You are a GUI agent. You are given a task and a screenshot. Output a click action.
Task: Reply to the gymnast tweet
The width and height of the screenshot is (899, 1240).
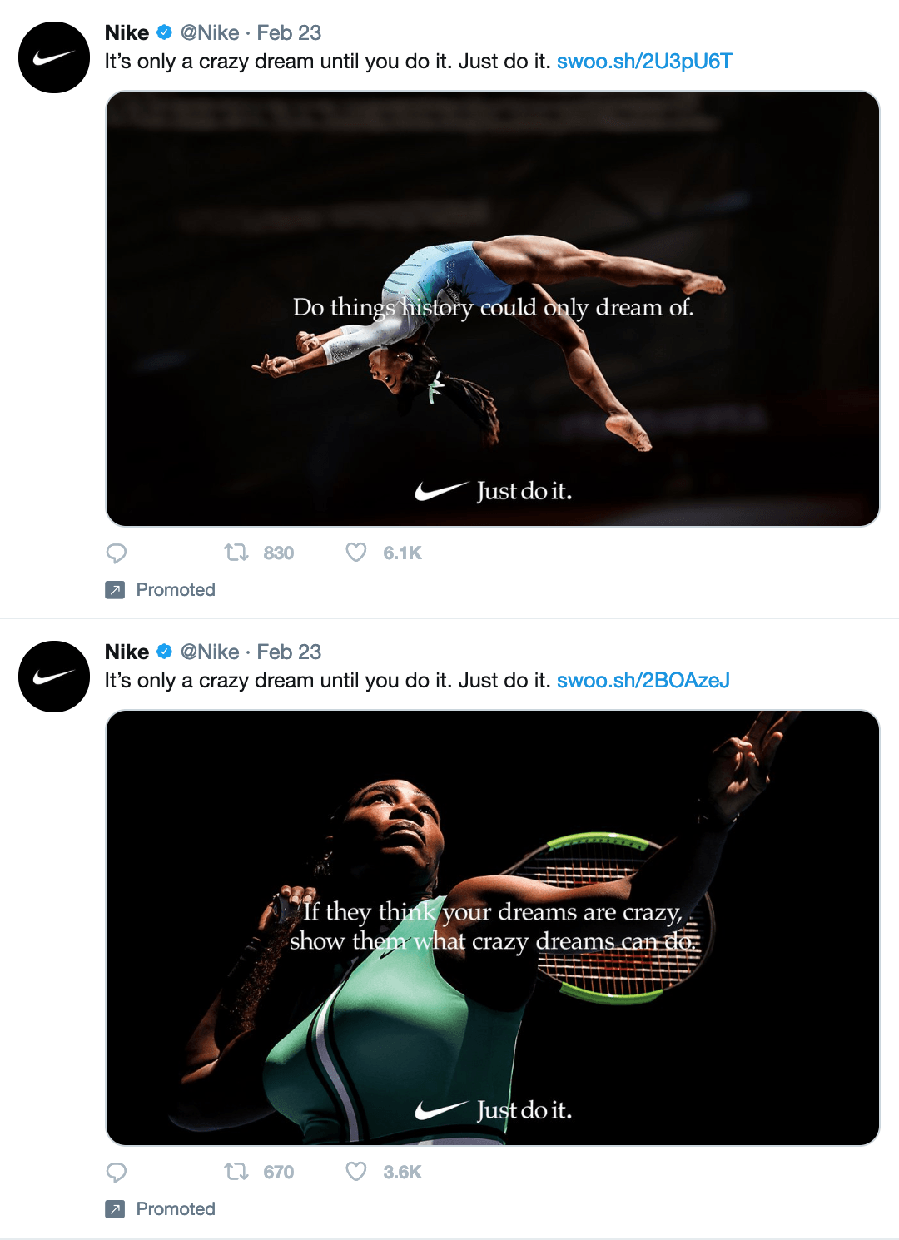pos(117,553)
